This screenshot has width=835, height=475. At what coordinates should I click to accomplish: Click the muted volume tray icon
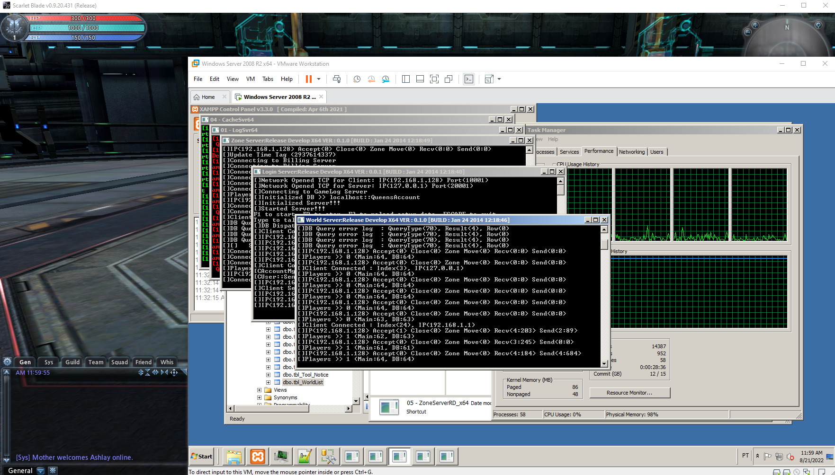pyautogui.click(x=790, y=457)
